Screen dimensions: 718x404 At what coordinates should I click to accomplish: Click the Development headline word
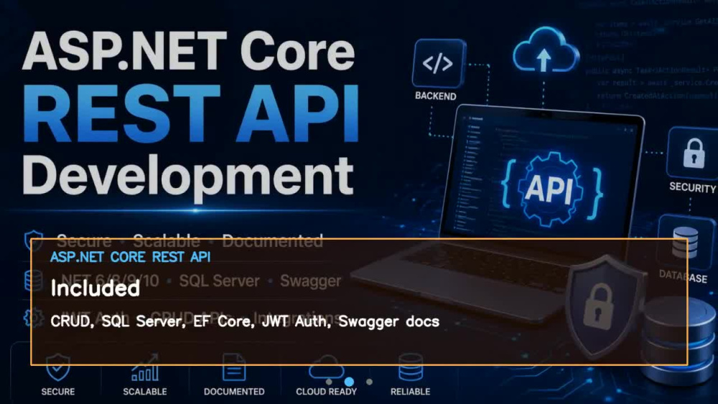pos(187,177)
